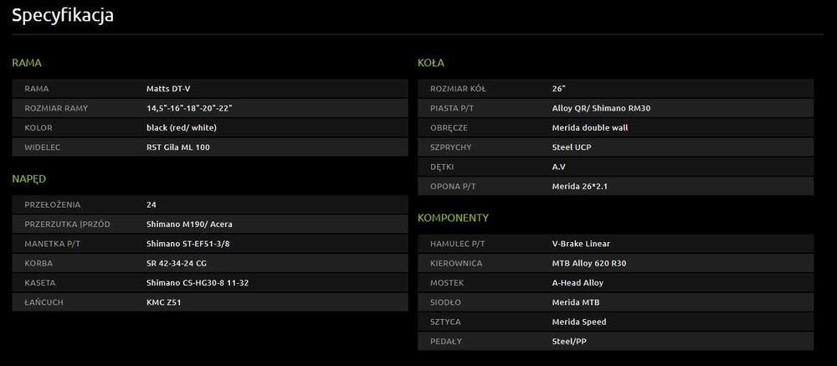The image size is (837, 366).
Task: Click the 'PRZEŁOŻENIA' label
Action: point(52,204)
